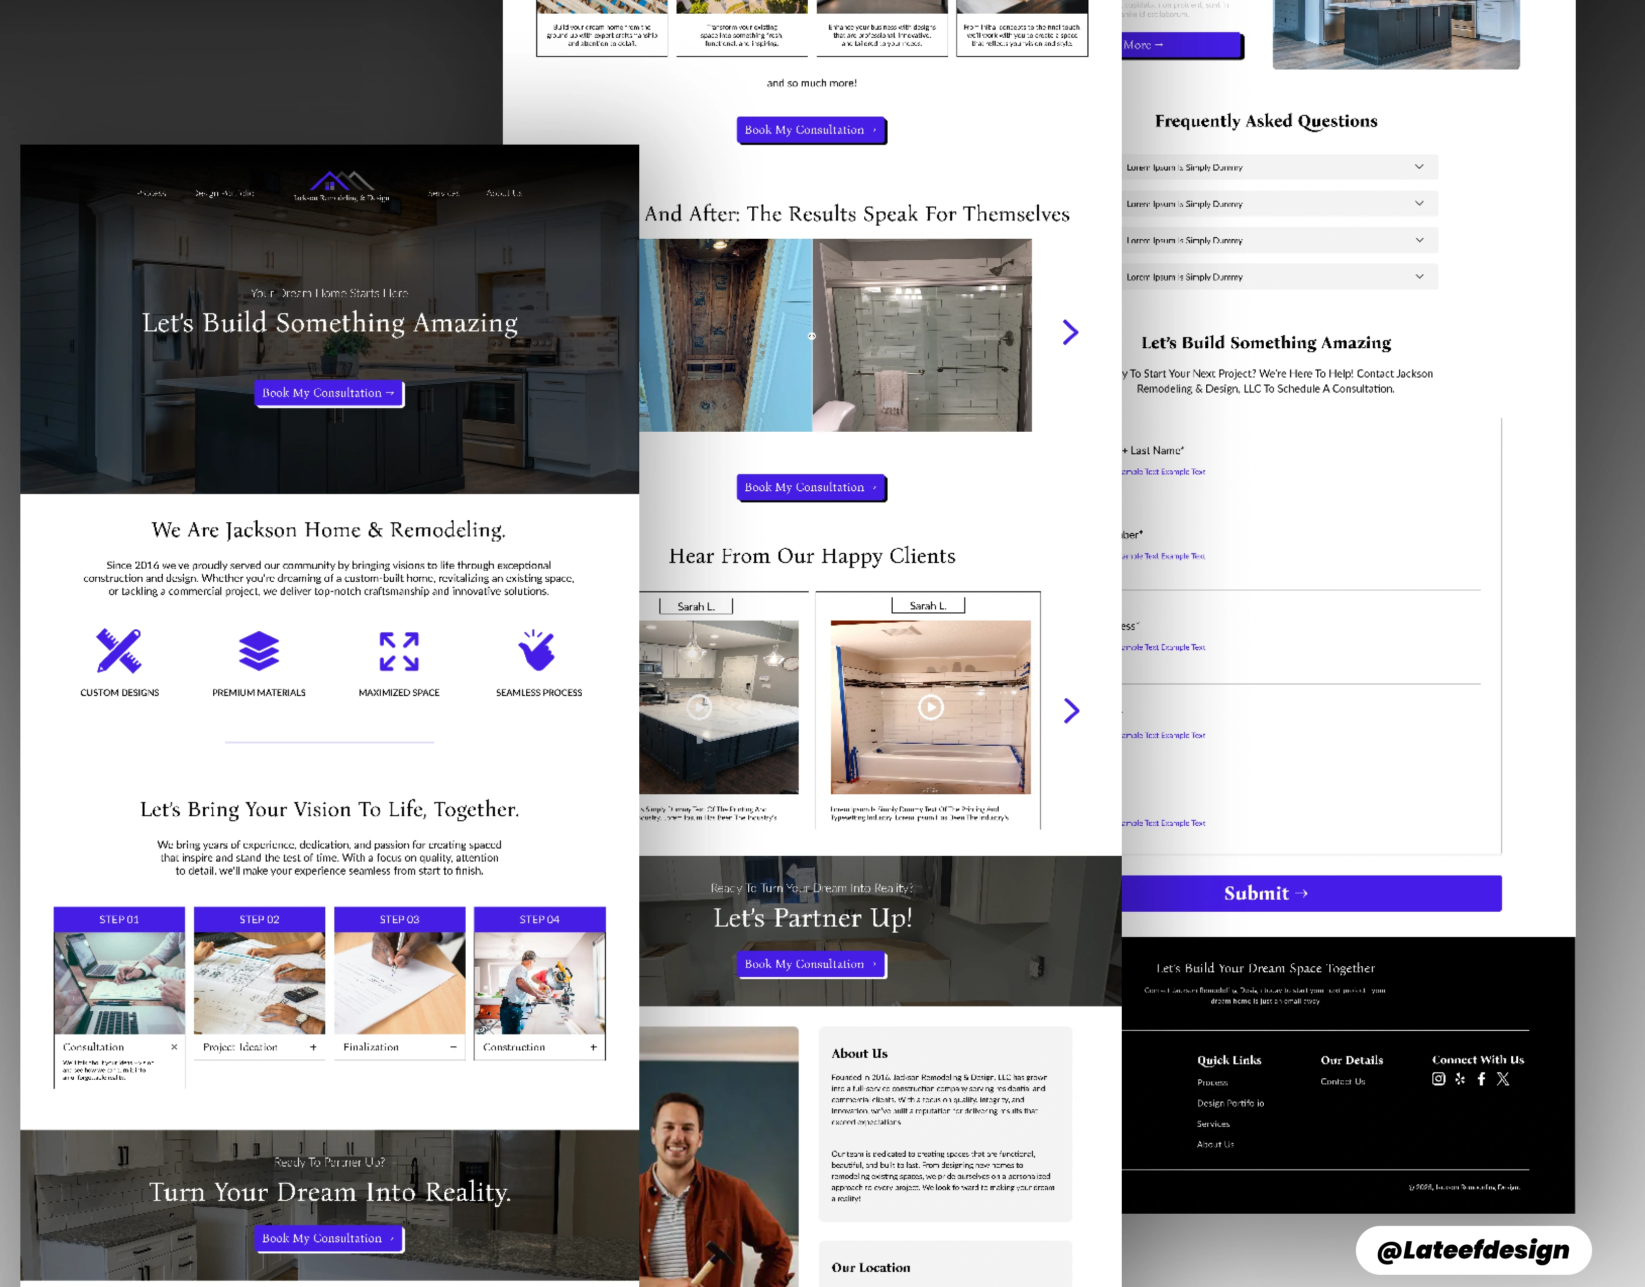This screenshot has width=1645, height=1287.
Task: Expand the Construction step plus sign
Action: 593,1047
